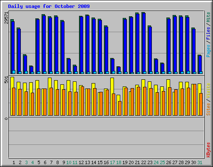The width and height of the screenshot is (213, 167).
Task: Click day label 15 on the x-axis
Action: click(x=100, y=162)
